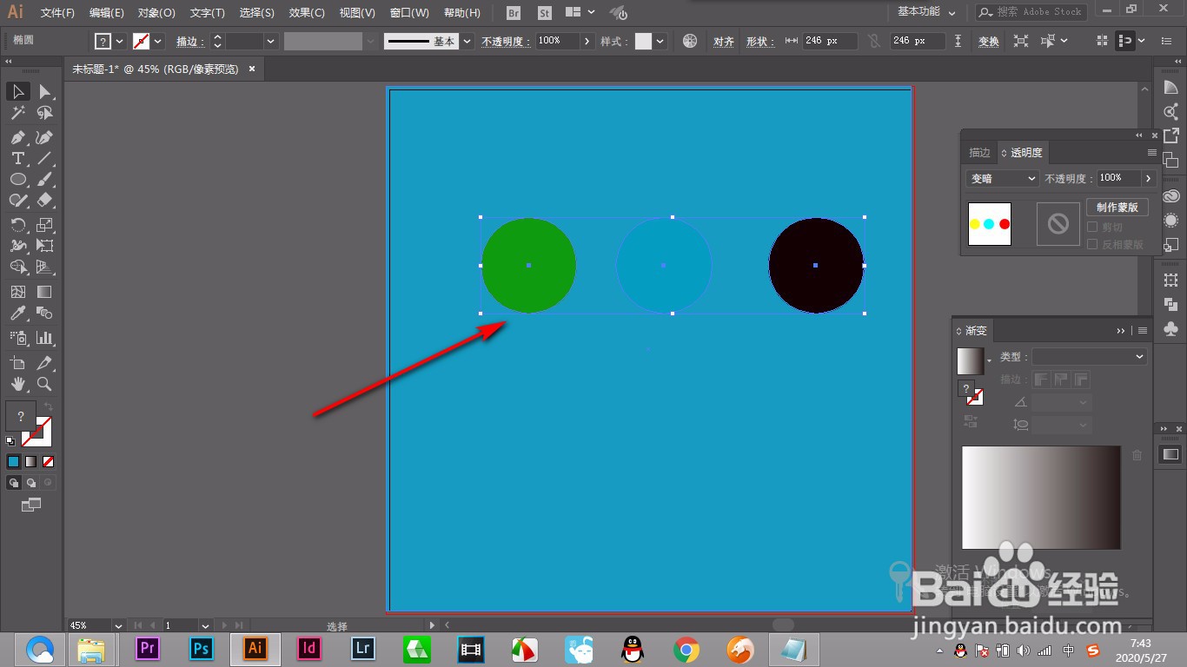Screen dimensions: 1187x667
Task: Select the Direct Selection tool
Action: coord(44,91)
